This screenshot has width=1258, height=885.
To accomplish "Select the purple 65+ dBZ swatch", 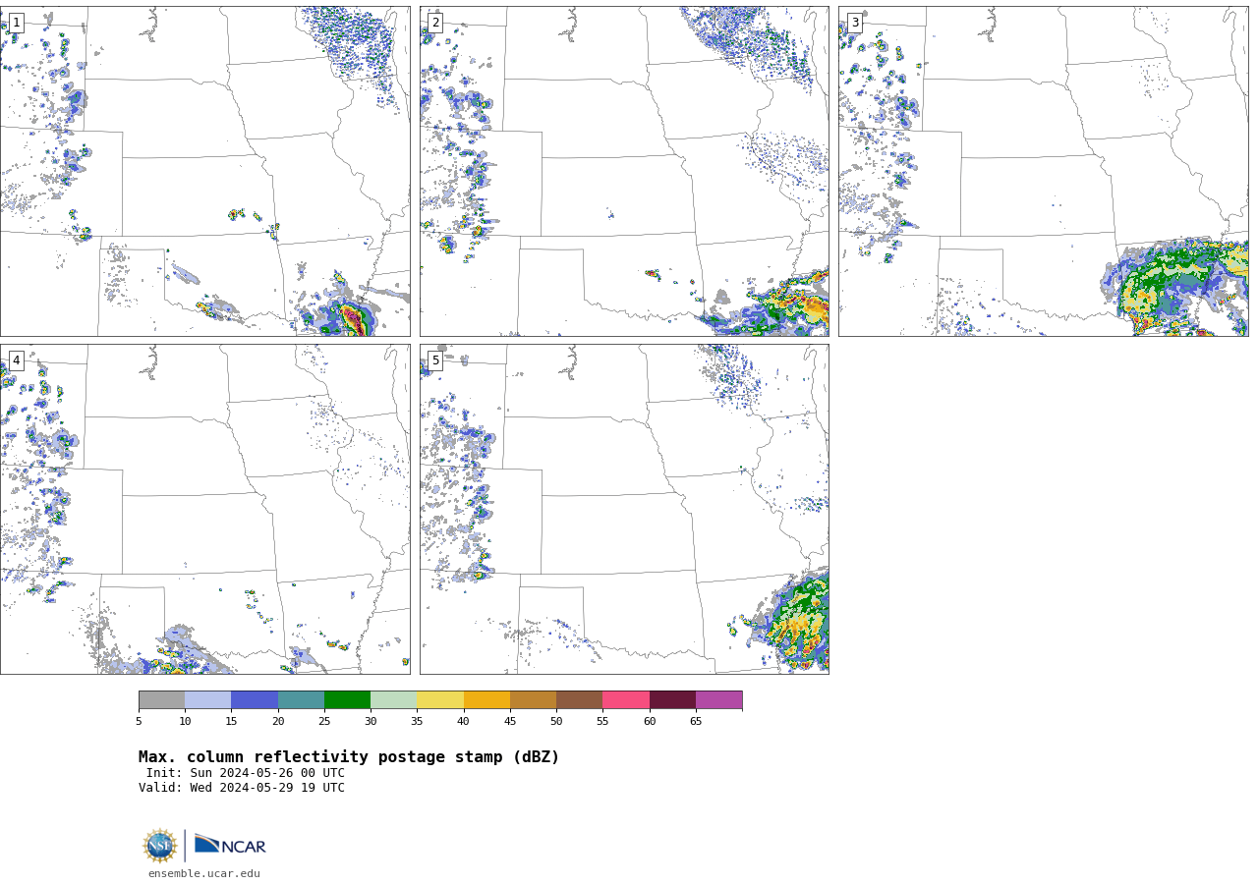I will (x=718, y=699).
